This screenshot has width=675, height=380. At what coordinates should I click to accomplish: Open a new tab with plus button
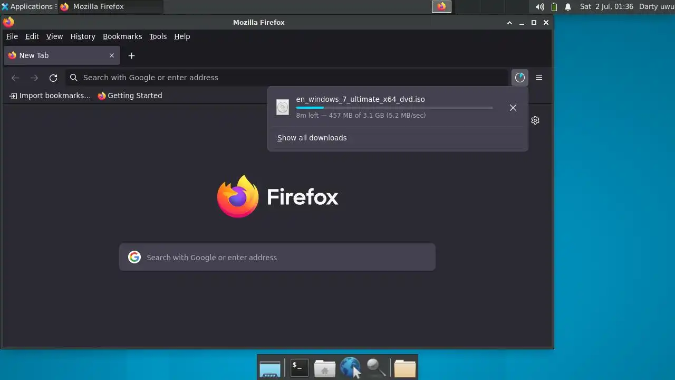pos(132,55)
